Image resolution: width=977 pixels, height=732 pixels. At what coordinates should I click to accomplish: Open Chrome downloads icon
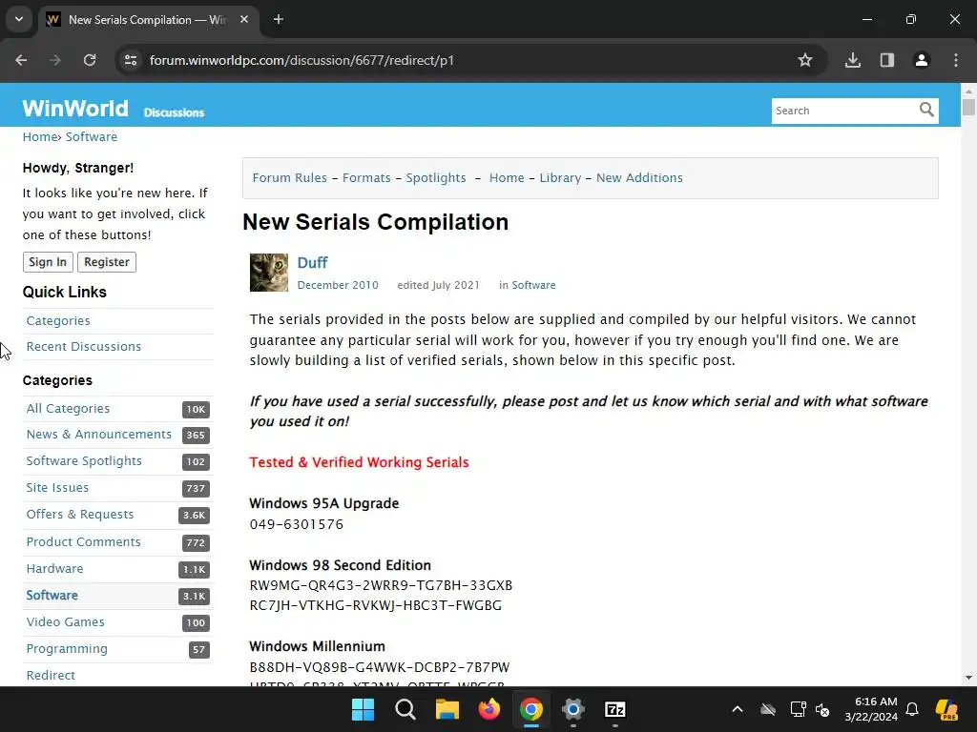click(x=853, y=60)
